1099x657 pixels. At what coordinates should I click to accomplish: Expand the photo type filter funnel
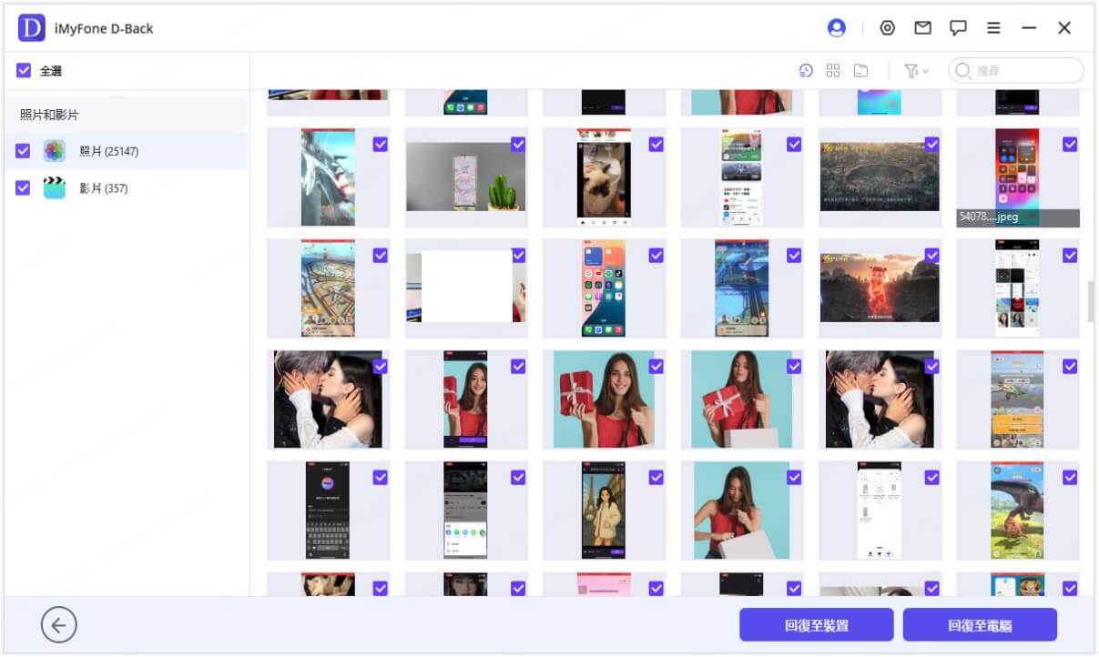(912, 70)
